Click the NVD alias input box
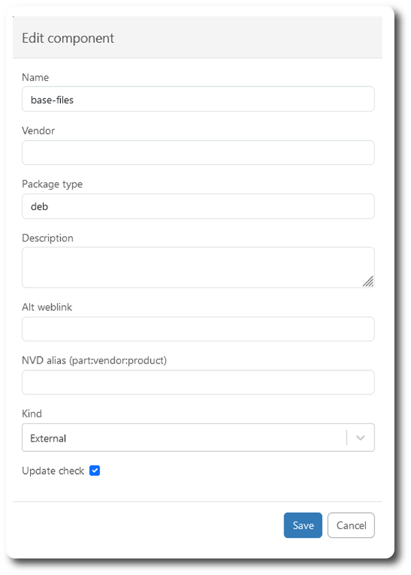The height and width of the screenshot is (575, 411). click(198, 383)
